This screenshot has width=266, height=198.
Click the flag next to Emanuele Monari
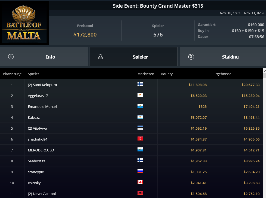140,106
